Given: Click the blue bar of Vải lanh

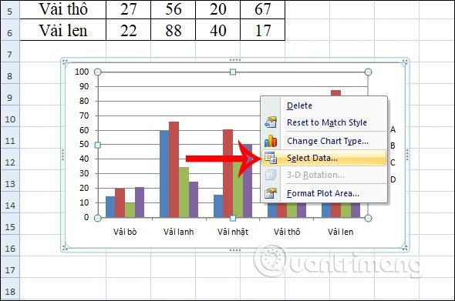Looking at the screenshot, I should pos(164,174).
